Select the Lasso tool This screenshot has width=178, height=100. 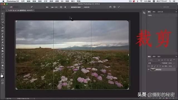3,19
